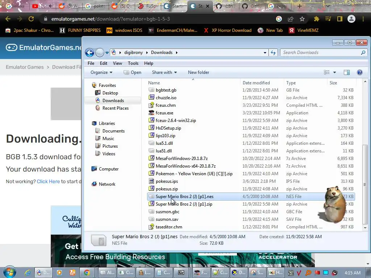
Task: Open the Music library
Action: [108, 139]
